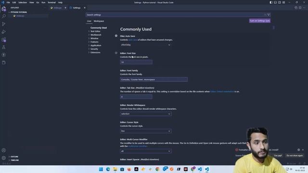This screenshot has width=308, height=173.
Task: Expand Workbench settings category
Action: 96,35
